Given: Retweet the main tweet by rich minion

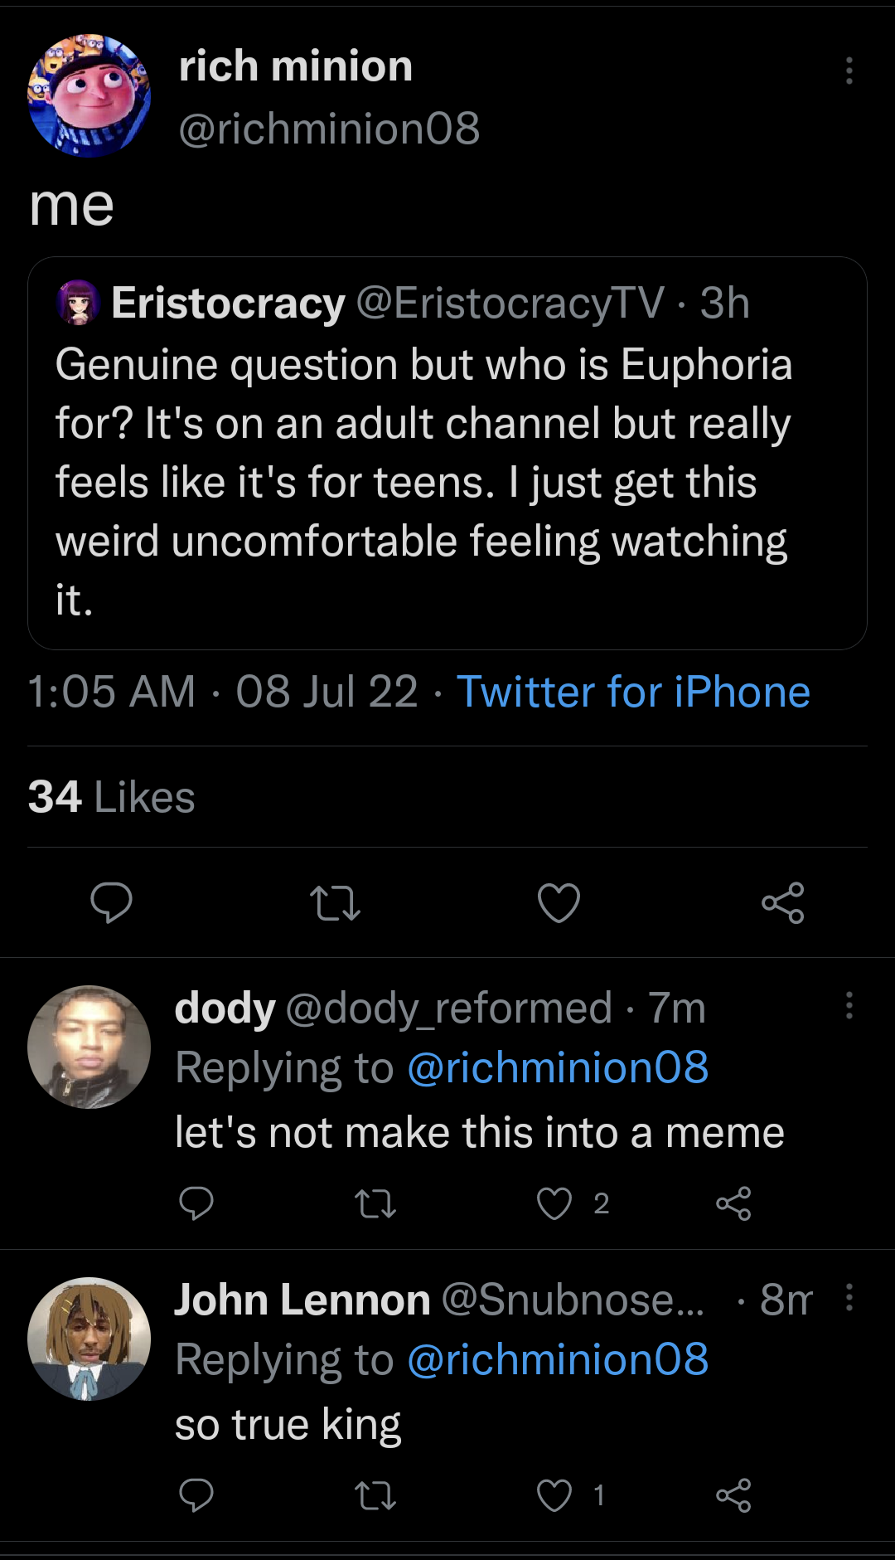Looking at the screenshot, I should tap(335, 903).
